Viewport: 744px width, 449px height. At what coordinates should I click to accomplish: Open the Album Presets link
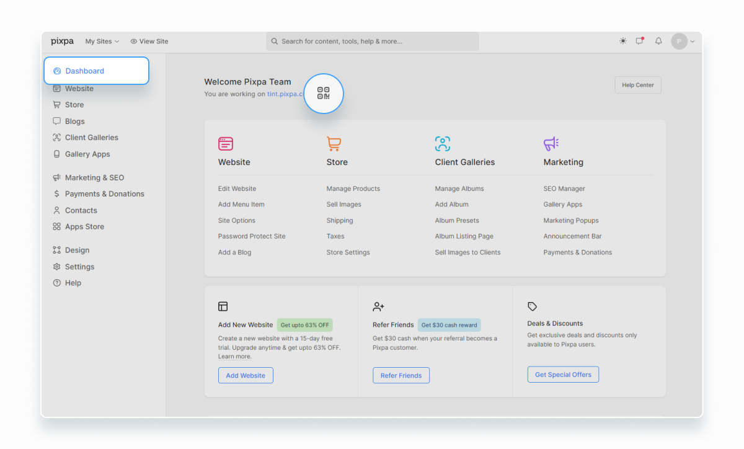(x=457, y=221)
